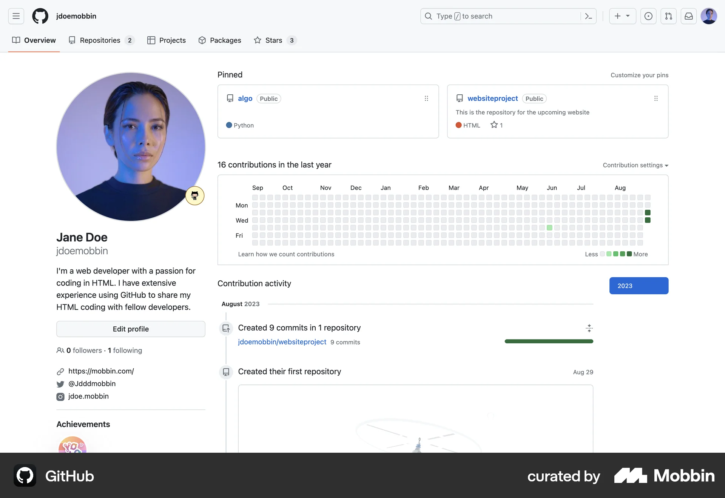This screenshot has height=498, width=725.
Task: Click the Edit profile button
Action: click(x=131, y=329)
